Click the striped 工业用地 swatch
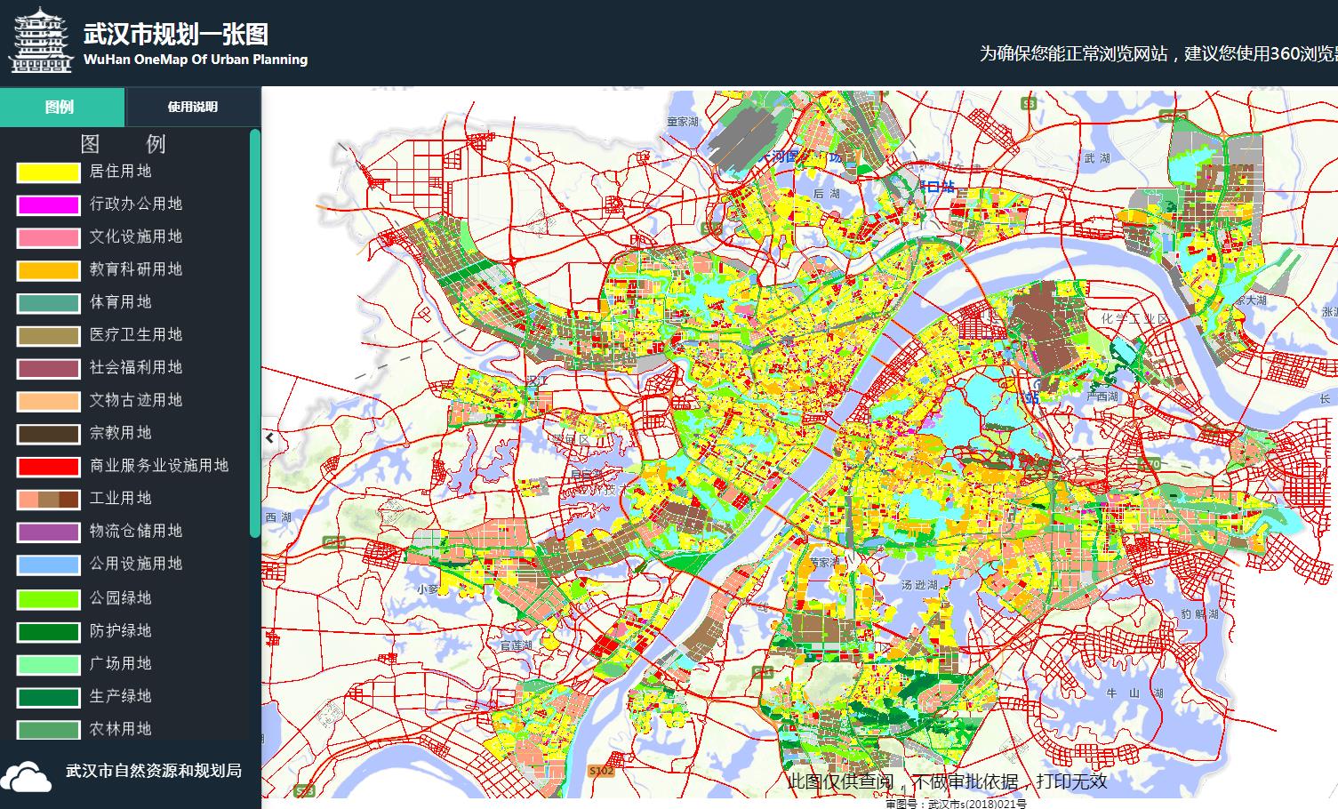This screenshot has width=1338, height=809. [x=48, y=500]
